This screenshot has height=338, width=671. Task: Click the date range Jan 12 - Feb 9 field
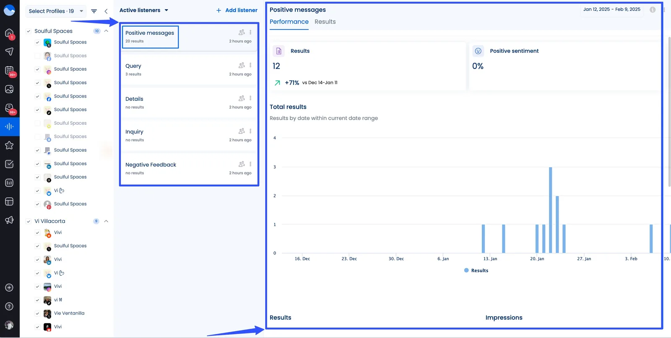click(611, 9)
